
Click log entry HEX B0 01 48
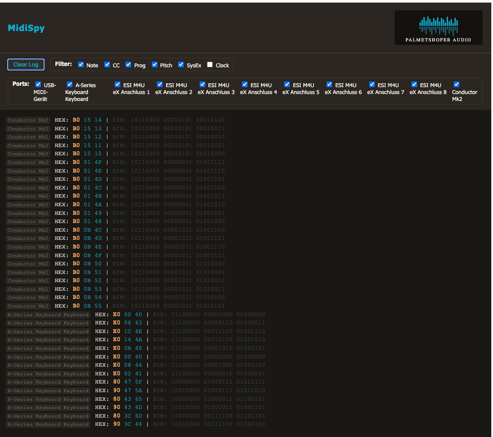pyautogui.click(x=116, y=221)
